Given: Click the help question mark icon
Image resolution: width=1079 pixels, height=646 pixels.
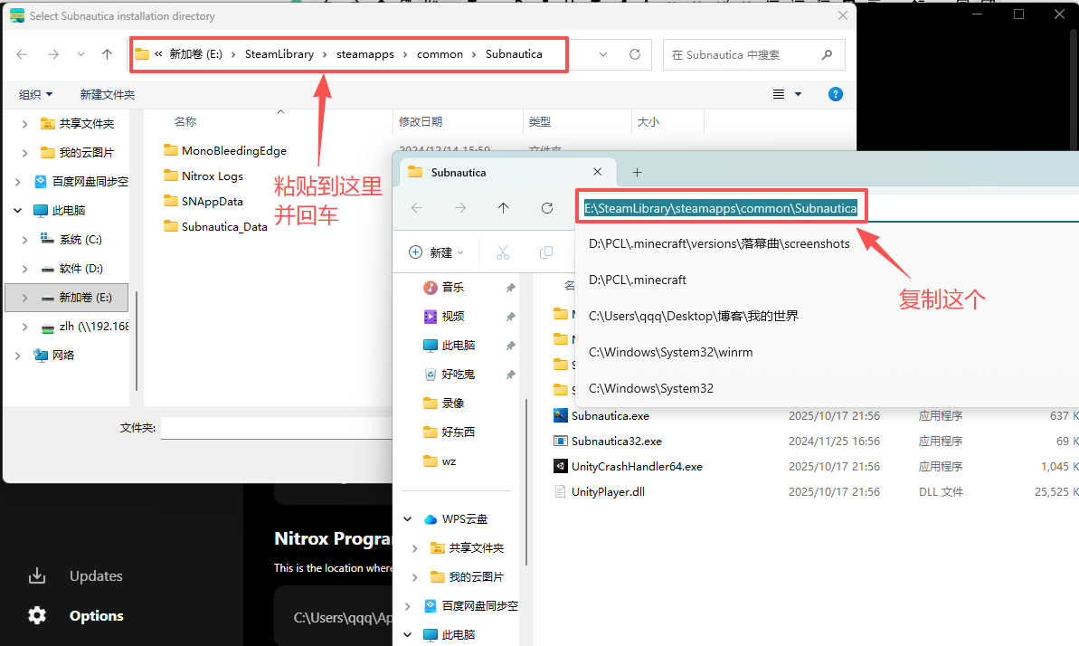Looking at the screenshot, I should click(836, 94).
